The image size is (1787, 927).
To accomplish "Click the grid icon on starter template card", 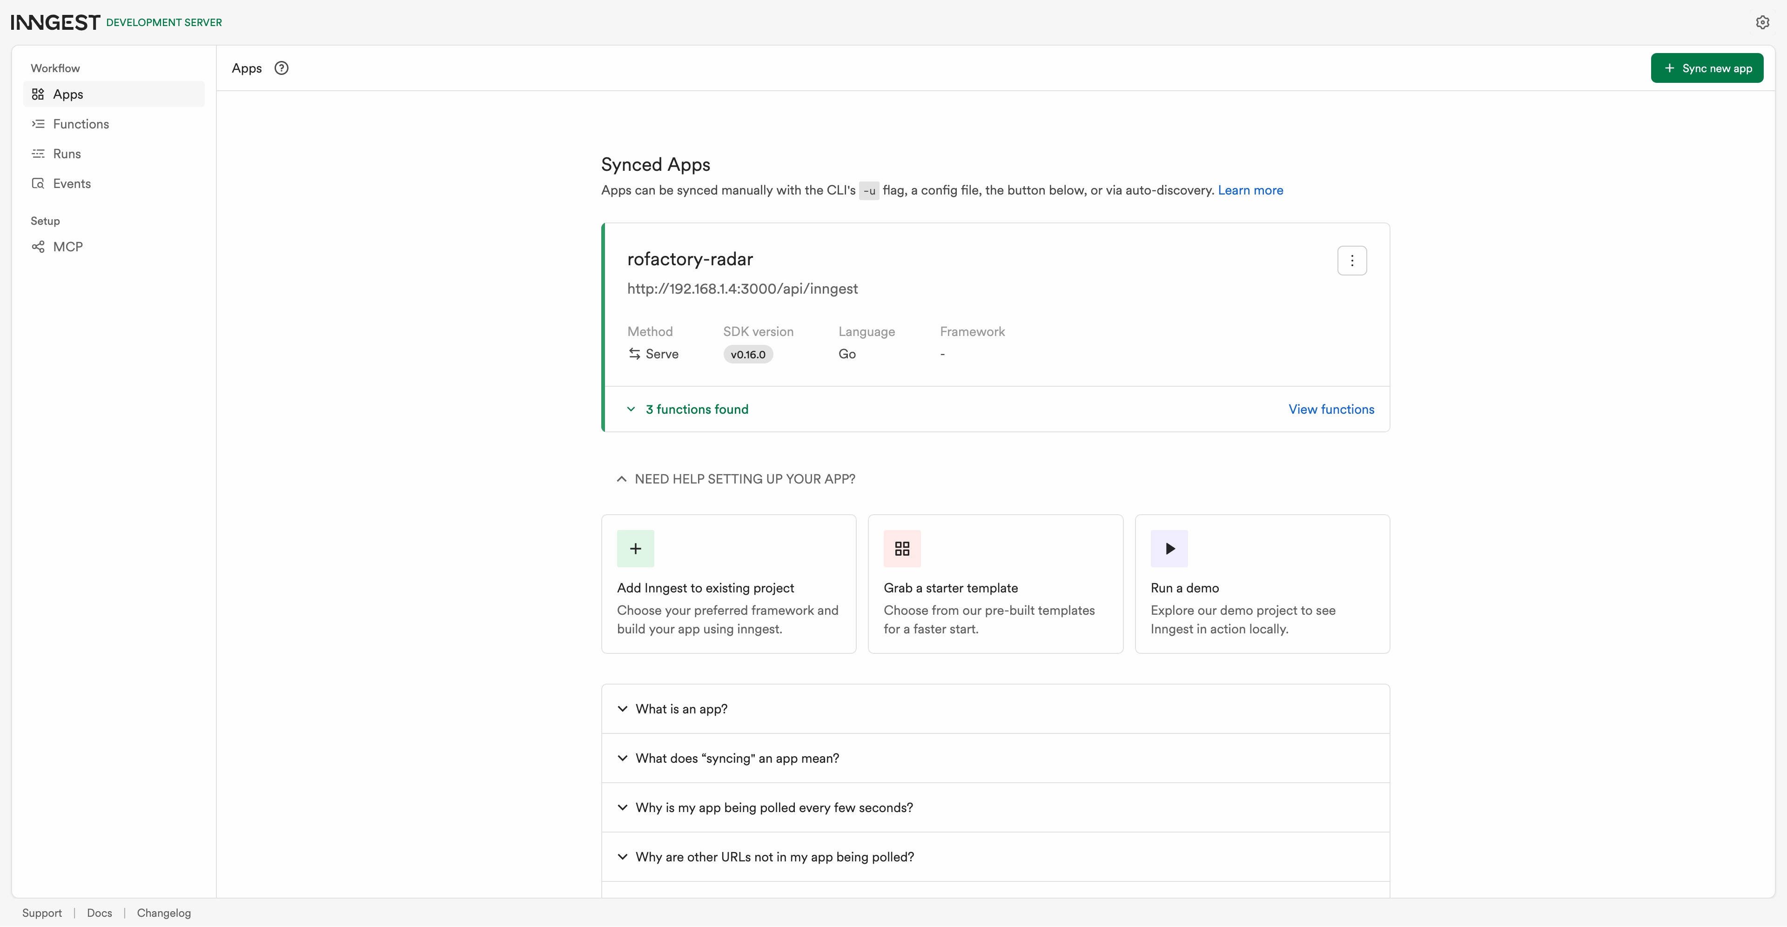I will pyautogui.click(x=902, y=549).
